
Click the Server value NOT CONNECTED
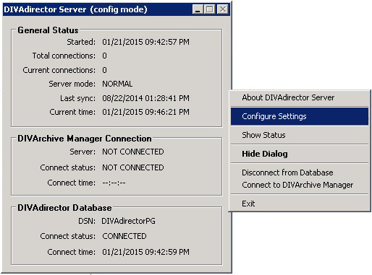133,152
